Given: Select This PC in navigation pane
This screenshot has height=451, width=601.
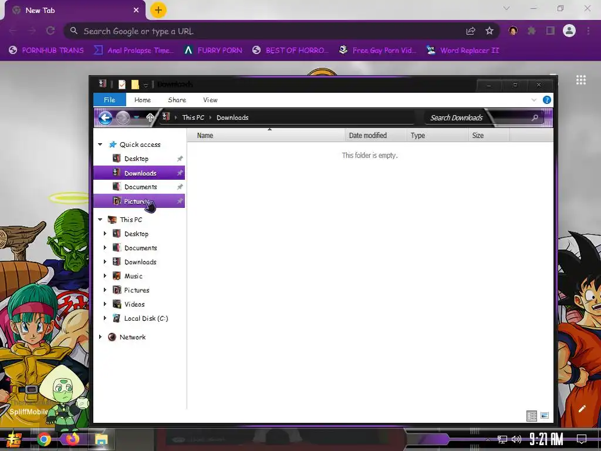Looking at the screenshot, I should click(x=131, y=220).
